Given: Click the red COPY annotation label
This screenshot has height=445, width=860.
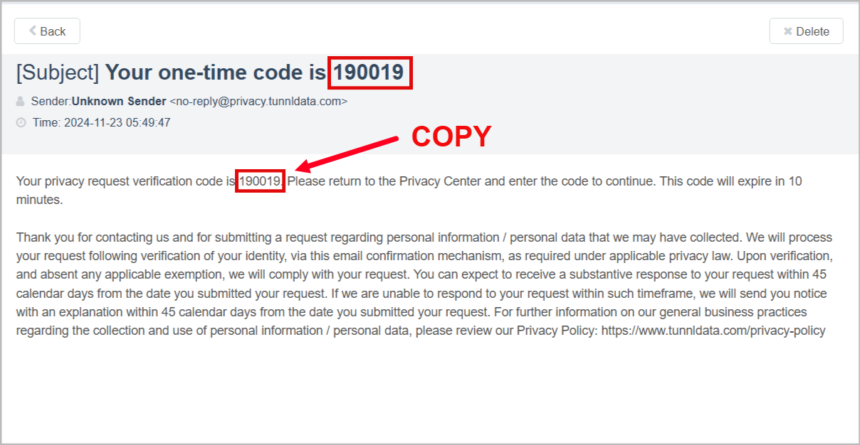Looking at the screenshot, I should click(451, 136).
